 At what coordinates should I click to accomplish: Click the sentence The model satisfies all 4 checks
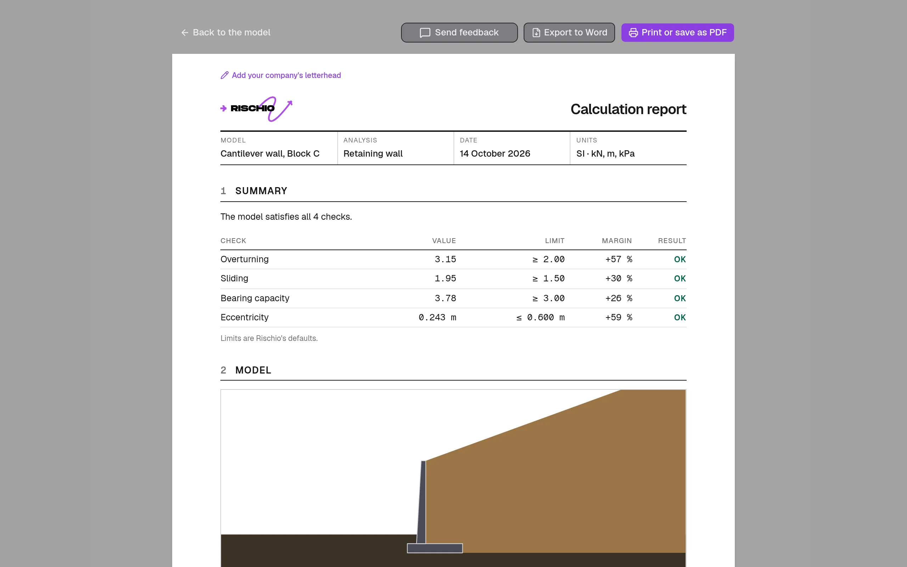[286, 217]
